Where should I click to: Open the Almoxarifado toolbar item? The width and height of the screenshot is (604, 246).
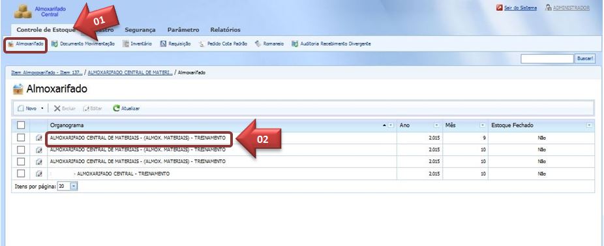coord(26,44)
